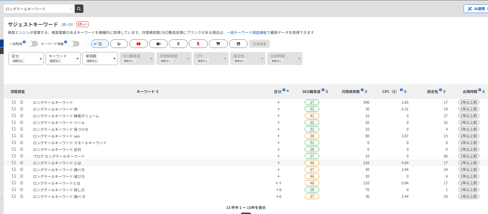The width and height of the screenshot is (488, 214).
Task: Click the 再検索 button
Action: tap(259, 44)
